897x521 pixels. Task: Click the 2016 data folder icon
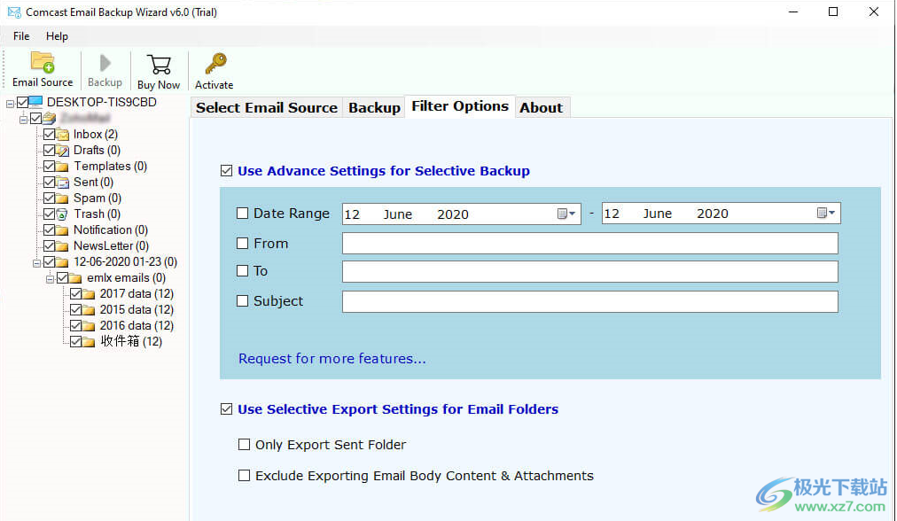89,326
